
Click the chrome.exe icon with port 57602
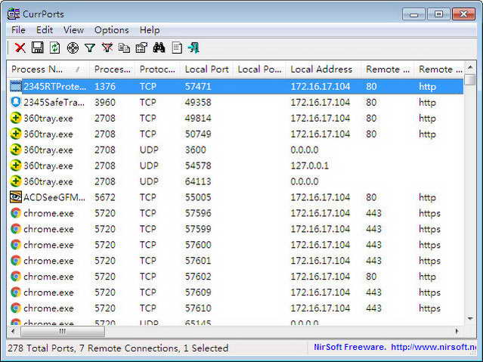point(15,277)
